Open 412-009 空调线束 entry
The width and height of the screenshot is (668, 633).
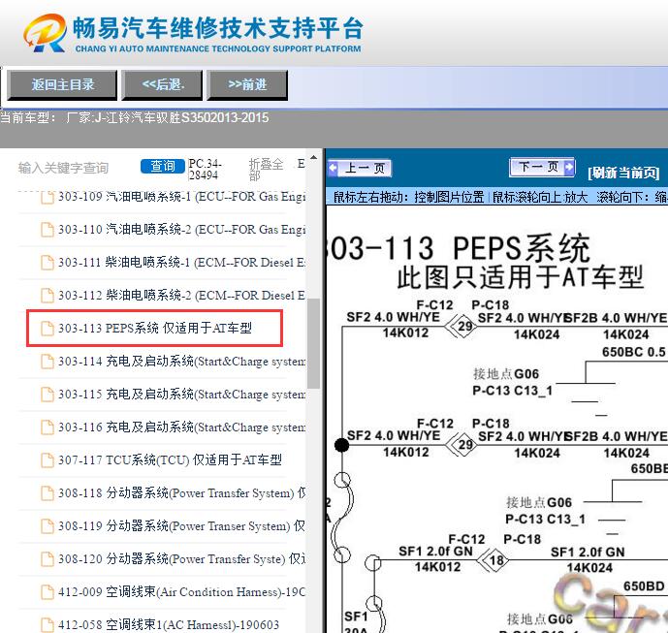tap(182, 592)
